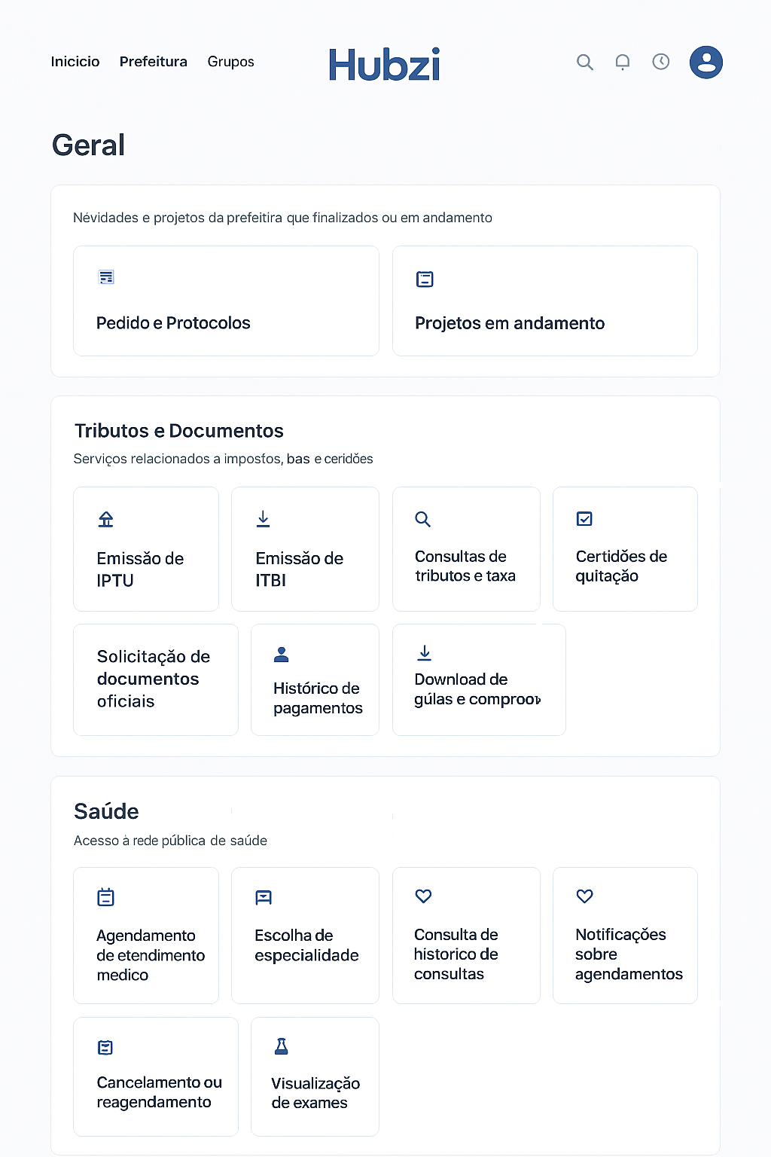Select the bank icon on Emissão de IPTU
Image resolution: width=771 pixels, height=1157 pixels.
pyautogui.click(x=105, y=518)
